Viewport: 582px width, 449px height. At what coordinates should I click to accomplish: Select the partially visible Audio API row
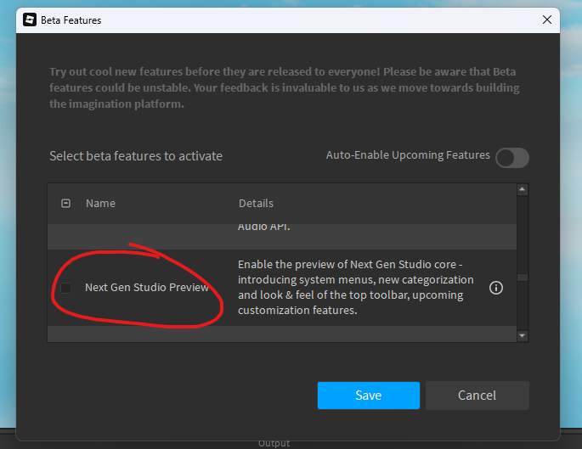pyautogui.click(x=282, y=236)
